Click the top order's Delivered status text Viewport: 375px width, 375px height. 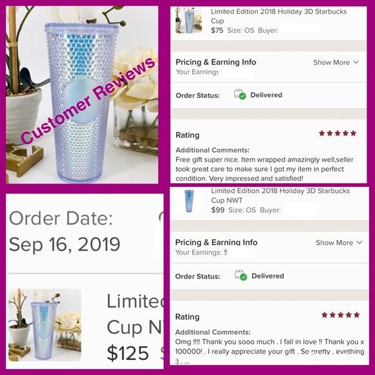(266, 95)
